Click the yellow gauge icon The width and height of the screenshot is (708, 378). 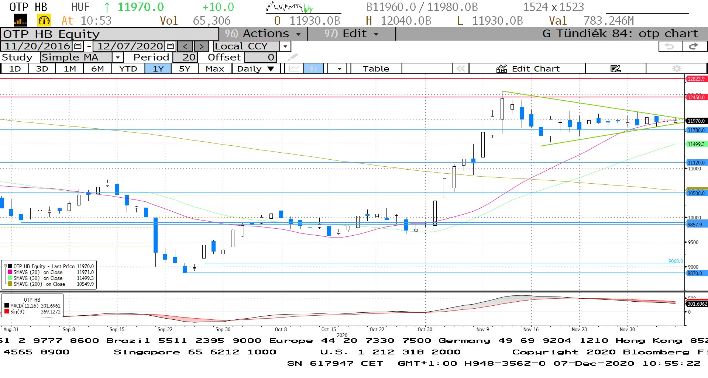point(44,20)
